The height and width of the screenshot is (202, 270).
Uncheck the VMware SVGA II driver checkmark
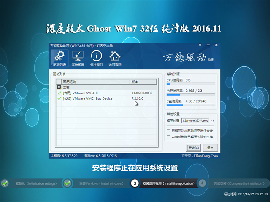[x=59, y=93]
